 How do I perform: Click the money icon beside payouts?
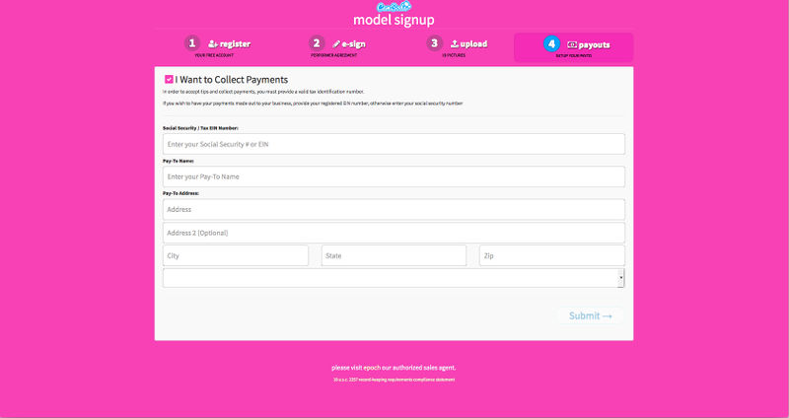click(572, 45)
